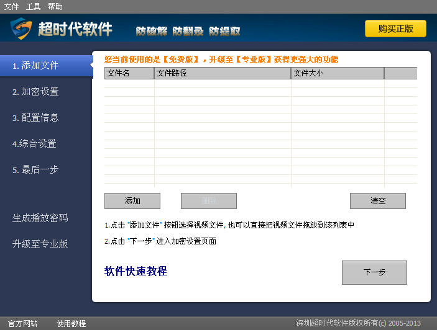The width and height of the screenshot is (437, 330).
Task: Click the 防破解 防翻录 防提取 slogan
Action: tap(188, 31)
